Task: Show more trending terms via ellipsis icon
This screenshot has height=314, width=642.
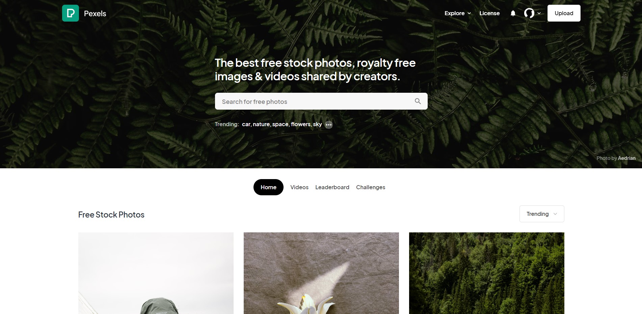Action: [x=329, y=125]
